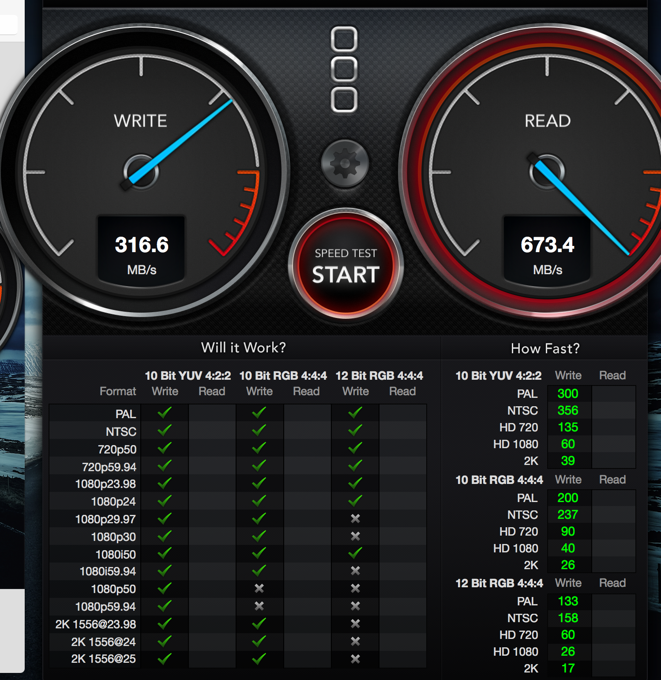Click the 'How Fast?' heading

point(545,348)
